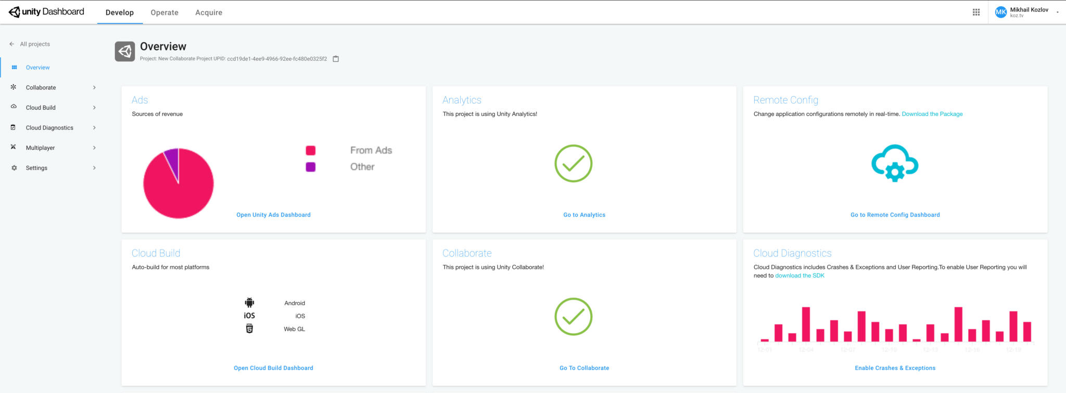The height and width of the screenshot is (393, 1066).
Task: Expand the Cloud Diagnostics sidebar chevron
Action: click(x=94, y=127)
